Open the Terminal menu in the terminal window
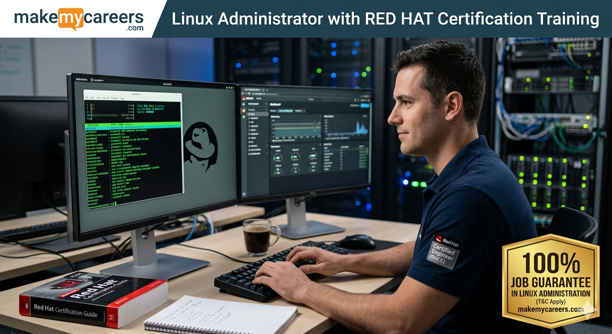The image size is (612, 334). click(115, 98)
